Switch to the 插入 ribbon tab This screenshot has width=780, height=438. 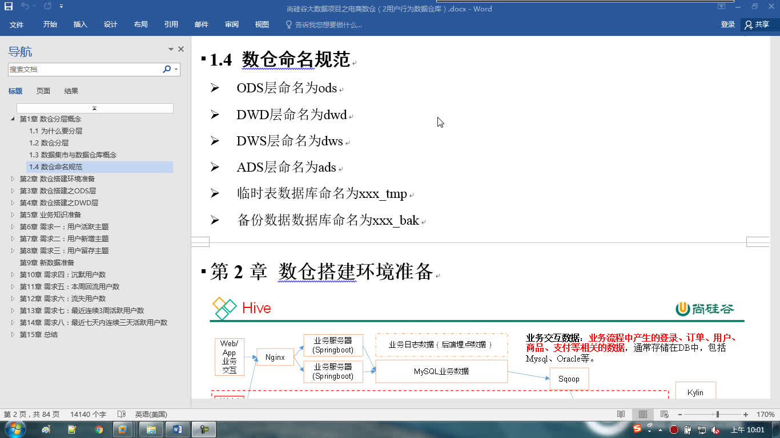pos(81,25)
